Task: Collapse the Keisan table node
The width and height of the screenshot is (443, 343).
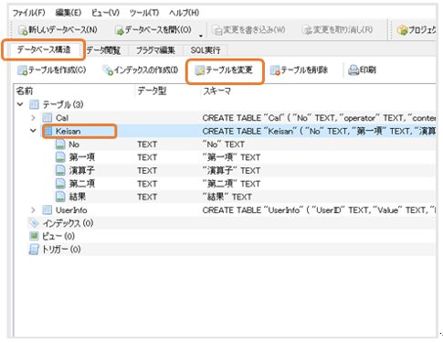Action: [x=33, y=131]
